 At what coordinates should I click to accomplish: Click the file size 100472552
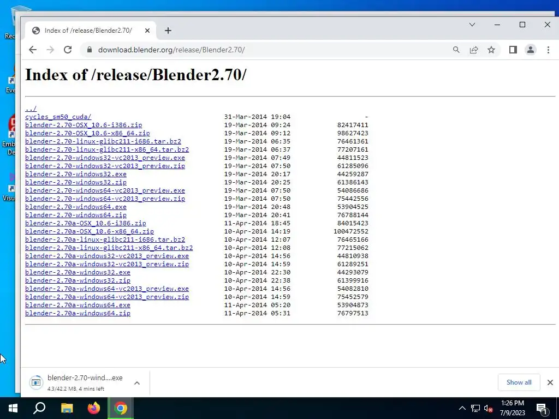pyautogui.click(x=351, y=231)
